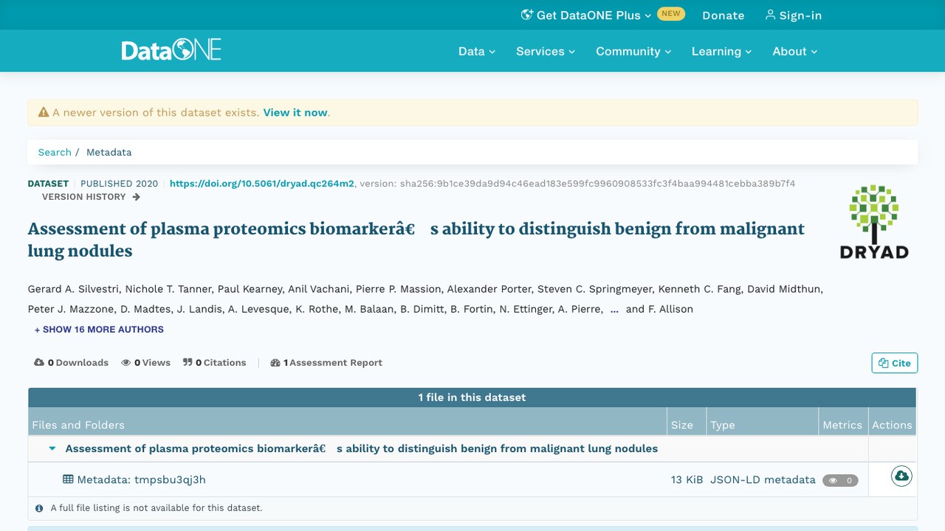Open the View it now link
Viewport: 945px width, 531px height.
295,113
